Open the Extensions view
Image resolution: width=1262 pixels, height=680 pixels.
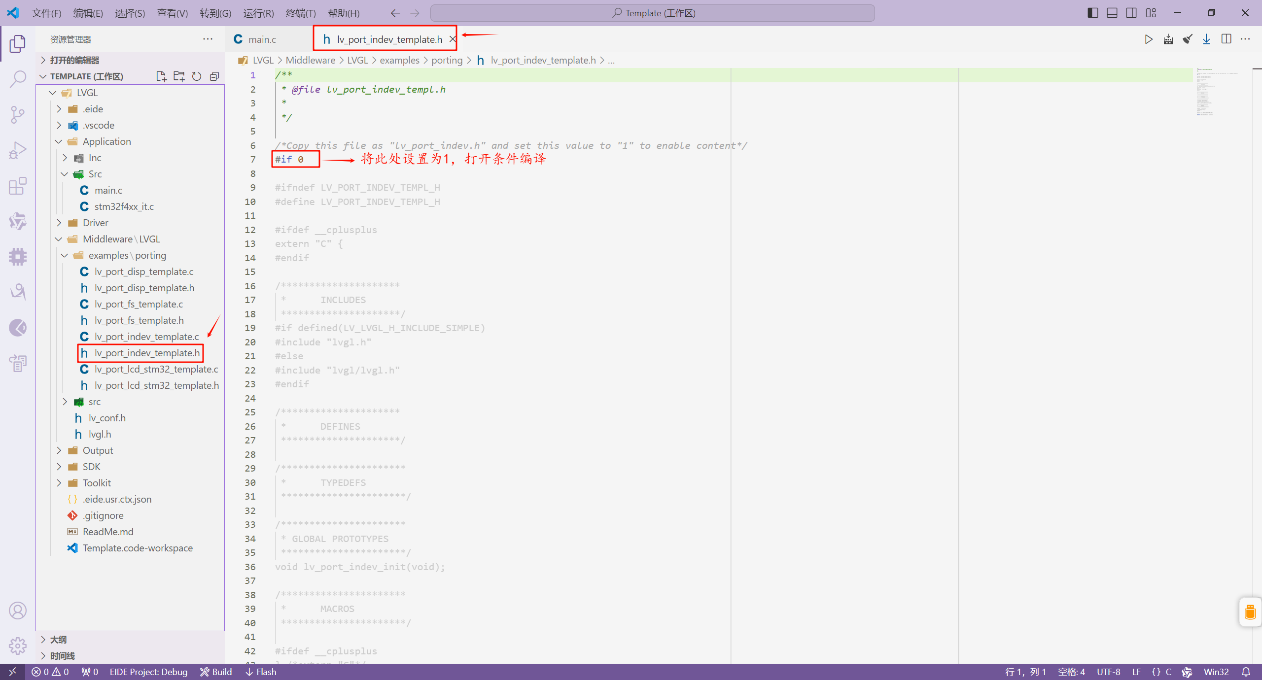pyautogui.click(x=18, y=186)
